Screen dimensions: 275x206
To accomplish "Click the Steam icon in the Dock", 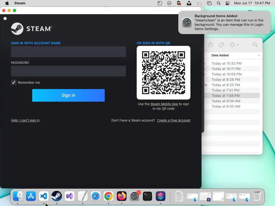I will click(x=57, y=196).
